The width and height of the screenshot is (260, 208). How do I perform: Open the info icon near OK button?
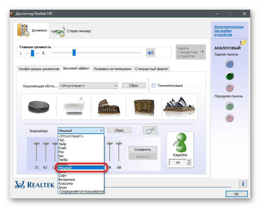(x=243, y=183)
